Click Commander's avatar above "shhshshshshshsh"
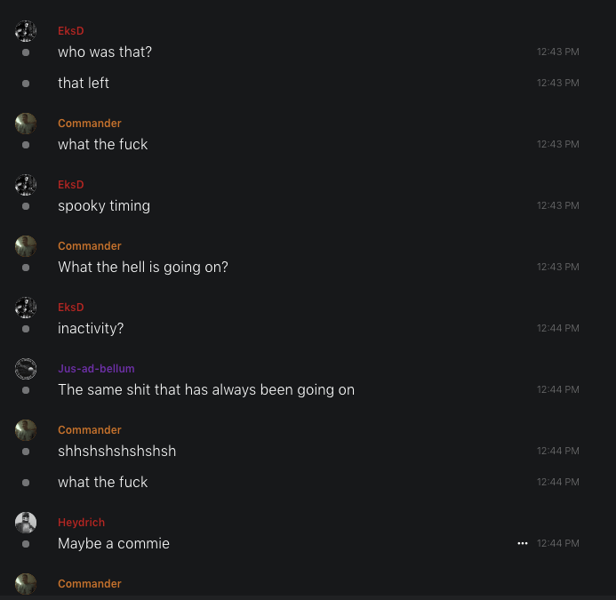Screen dimensions: 616x600 [x=26, y=430]
